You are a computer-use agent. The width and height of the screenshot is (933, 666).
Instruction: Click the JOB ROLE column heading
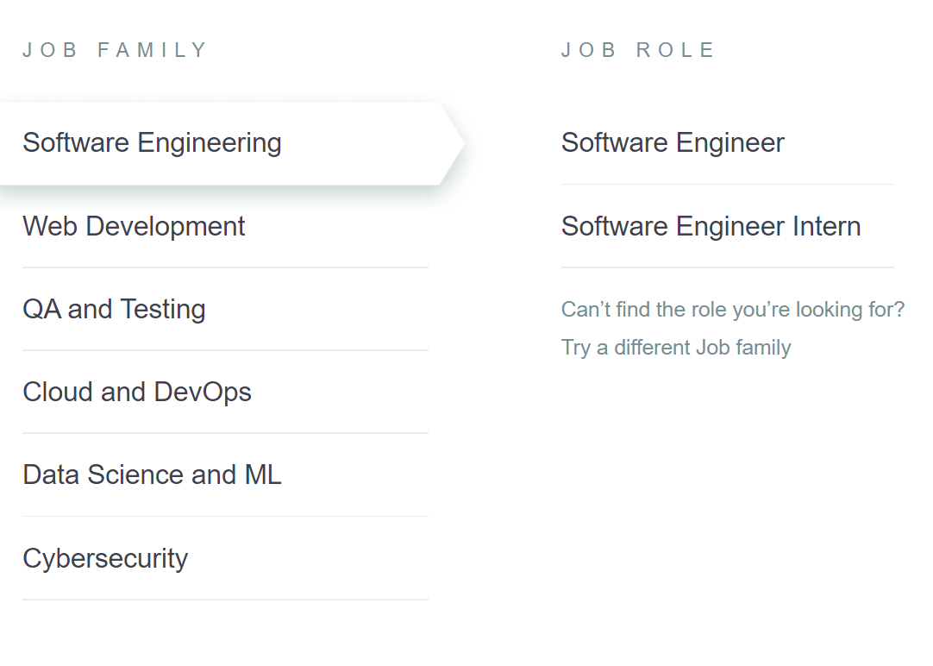tap(638, 51)
